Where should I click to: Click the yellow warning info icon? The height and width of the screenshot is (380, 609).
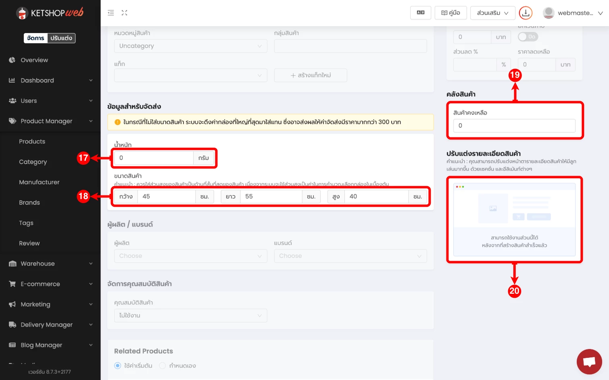[x=117, y=122]
